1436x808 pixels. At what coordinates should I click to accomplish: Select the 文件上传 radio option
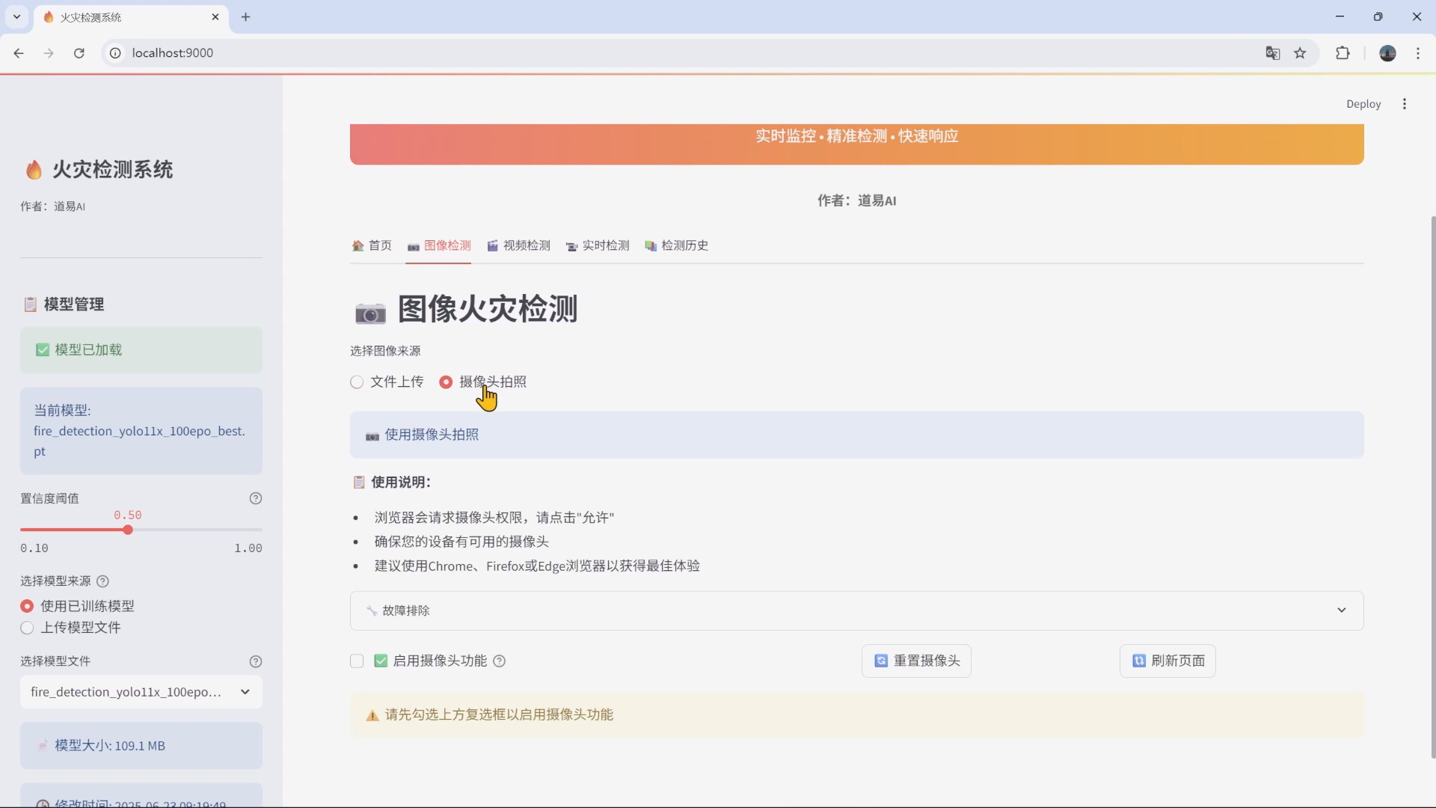[357, 382]
